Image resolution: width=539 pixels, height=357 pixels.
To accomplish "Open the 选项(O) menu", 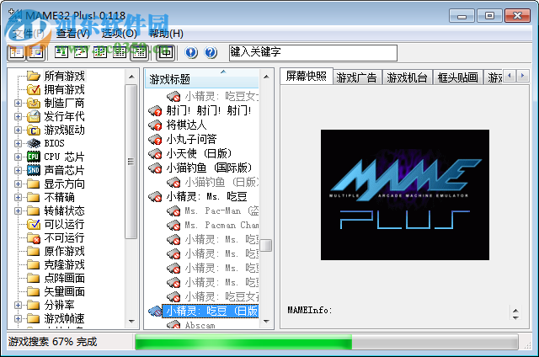I will [x=120, y=34].
